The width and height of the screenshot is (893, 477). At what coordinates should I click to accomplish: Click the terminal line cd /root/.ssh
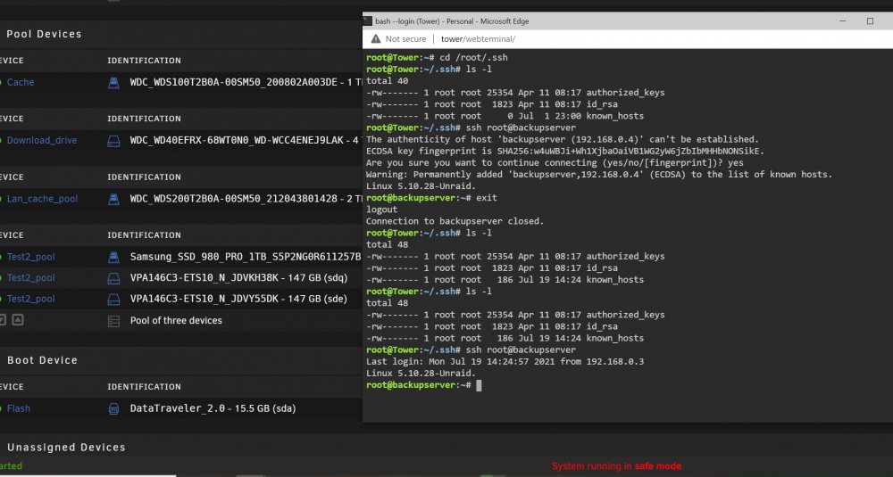click(x=437, y=57)
